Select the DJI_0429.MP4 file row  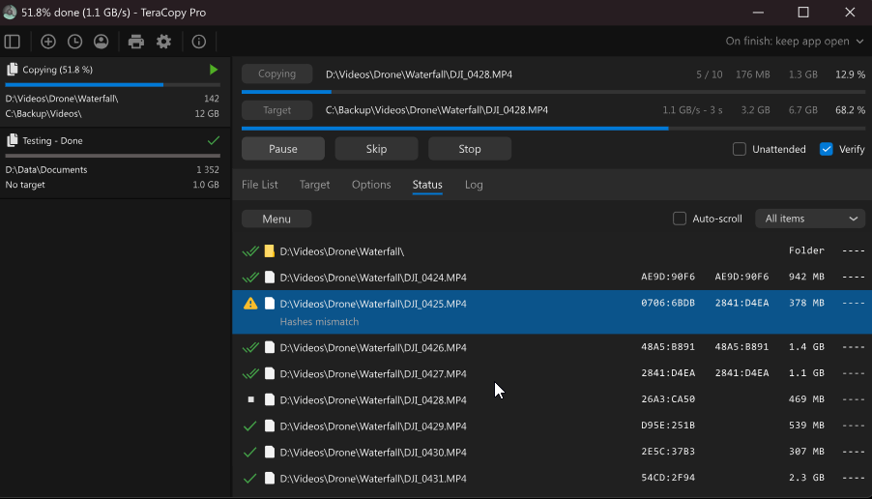coord(552,426)
